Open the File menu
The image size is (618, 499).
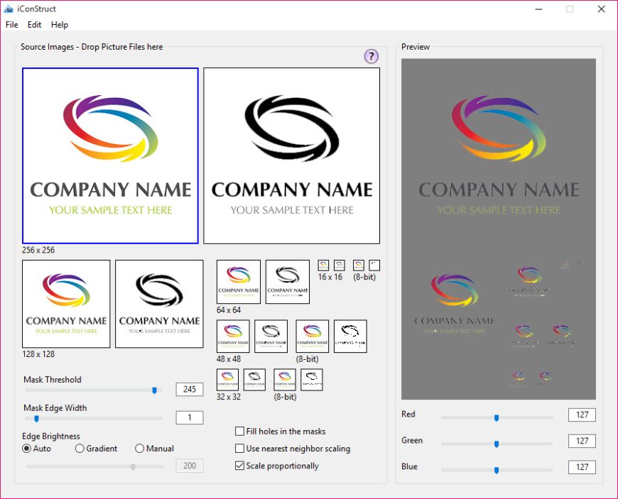coord(11,25)
